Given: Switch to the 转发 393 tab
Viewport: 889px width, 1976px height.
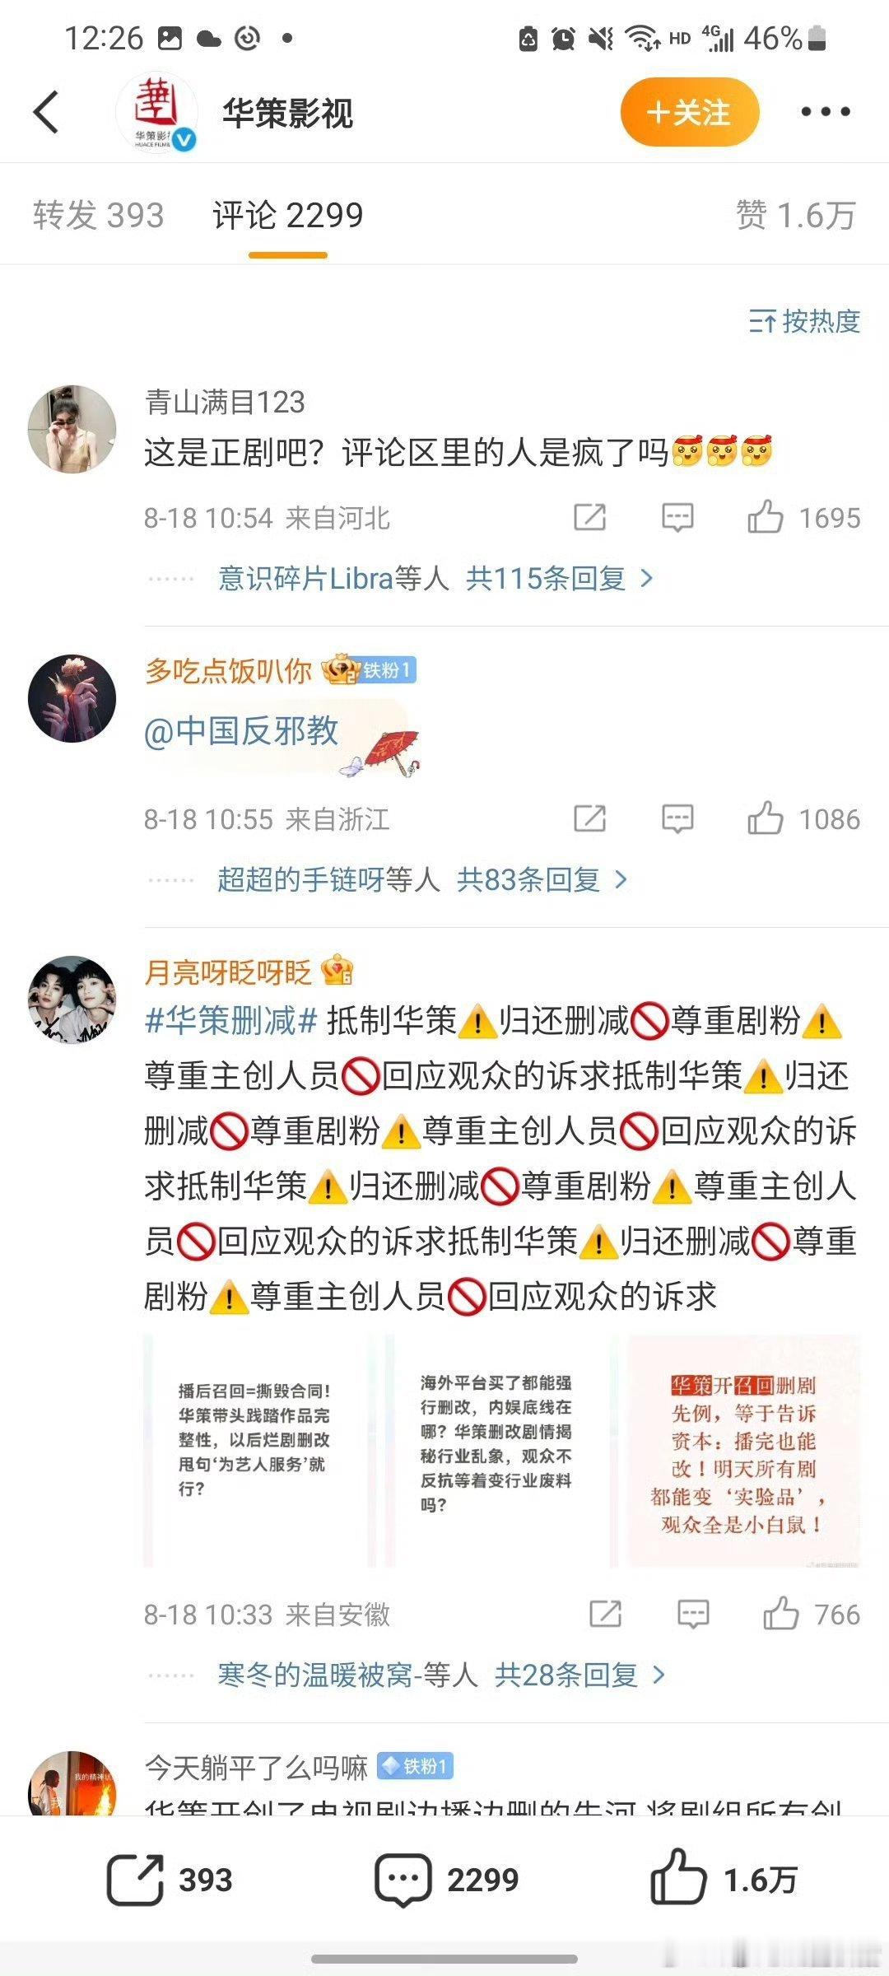Looking at the screenshot, I should coord(99,216).
